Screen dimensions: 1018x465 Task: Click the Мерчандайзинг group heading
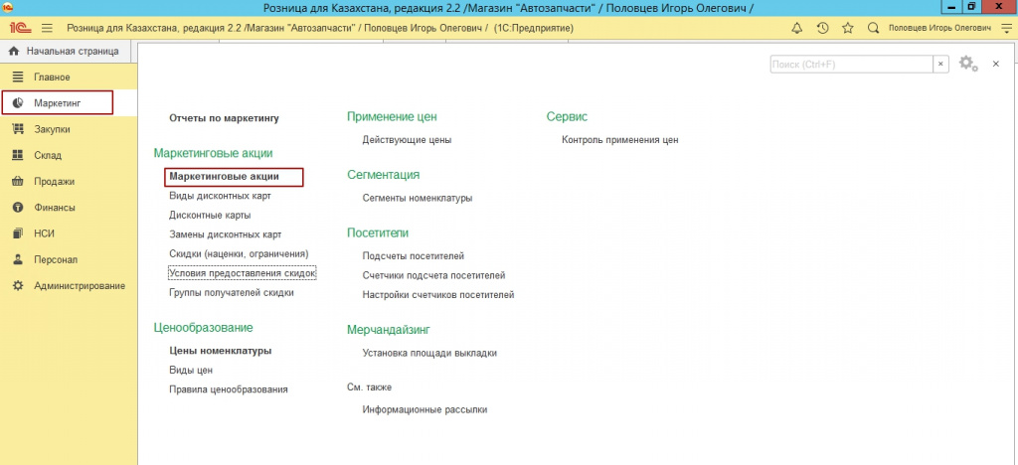click(x=389, y=330)
